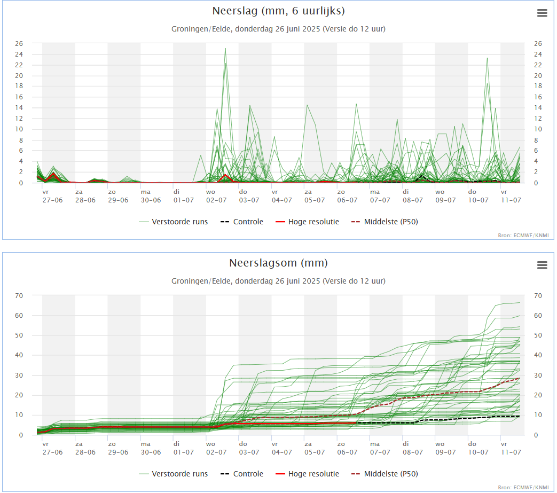Open the Neerslagsom chart hamburger menu

click(x=542, y=265)
